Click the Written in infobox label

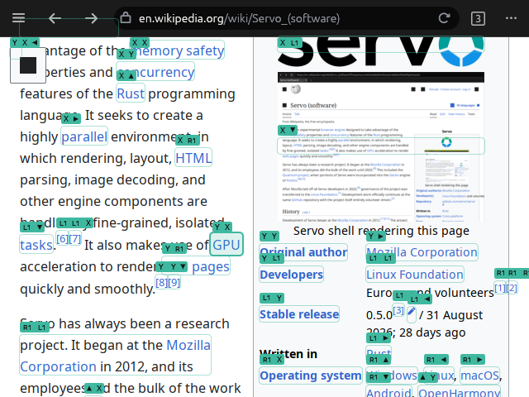click(288, 354)
